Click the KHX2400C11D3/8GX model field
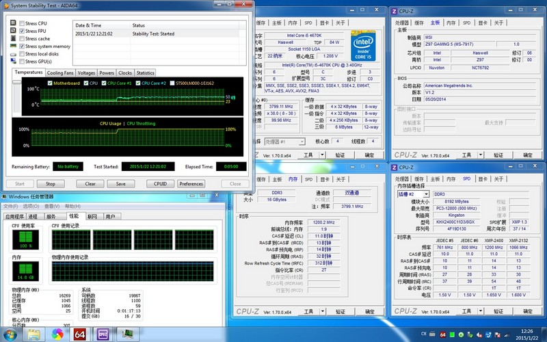Screen dimensions: 547x342 pyautogui.click(x=455, y=222)
